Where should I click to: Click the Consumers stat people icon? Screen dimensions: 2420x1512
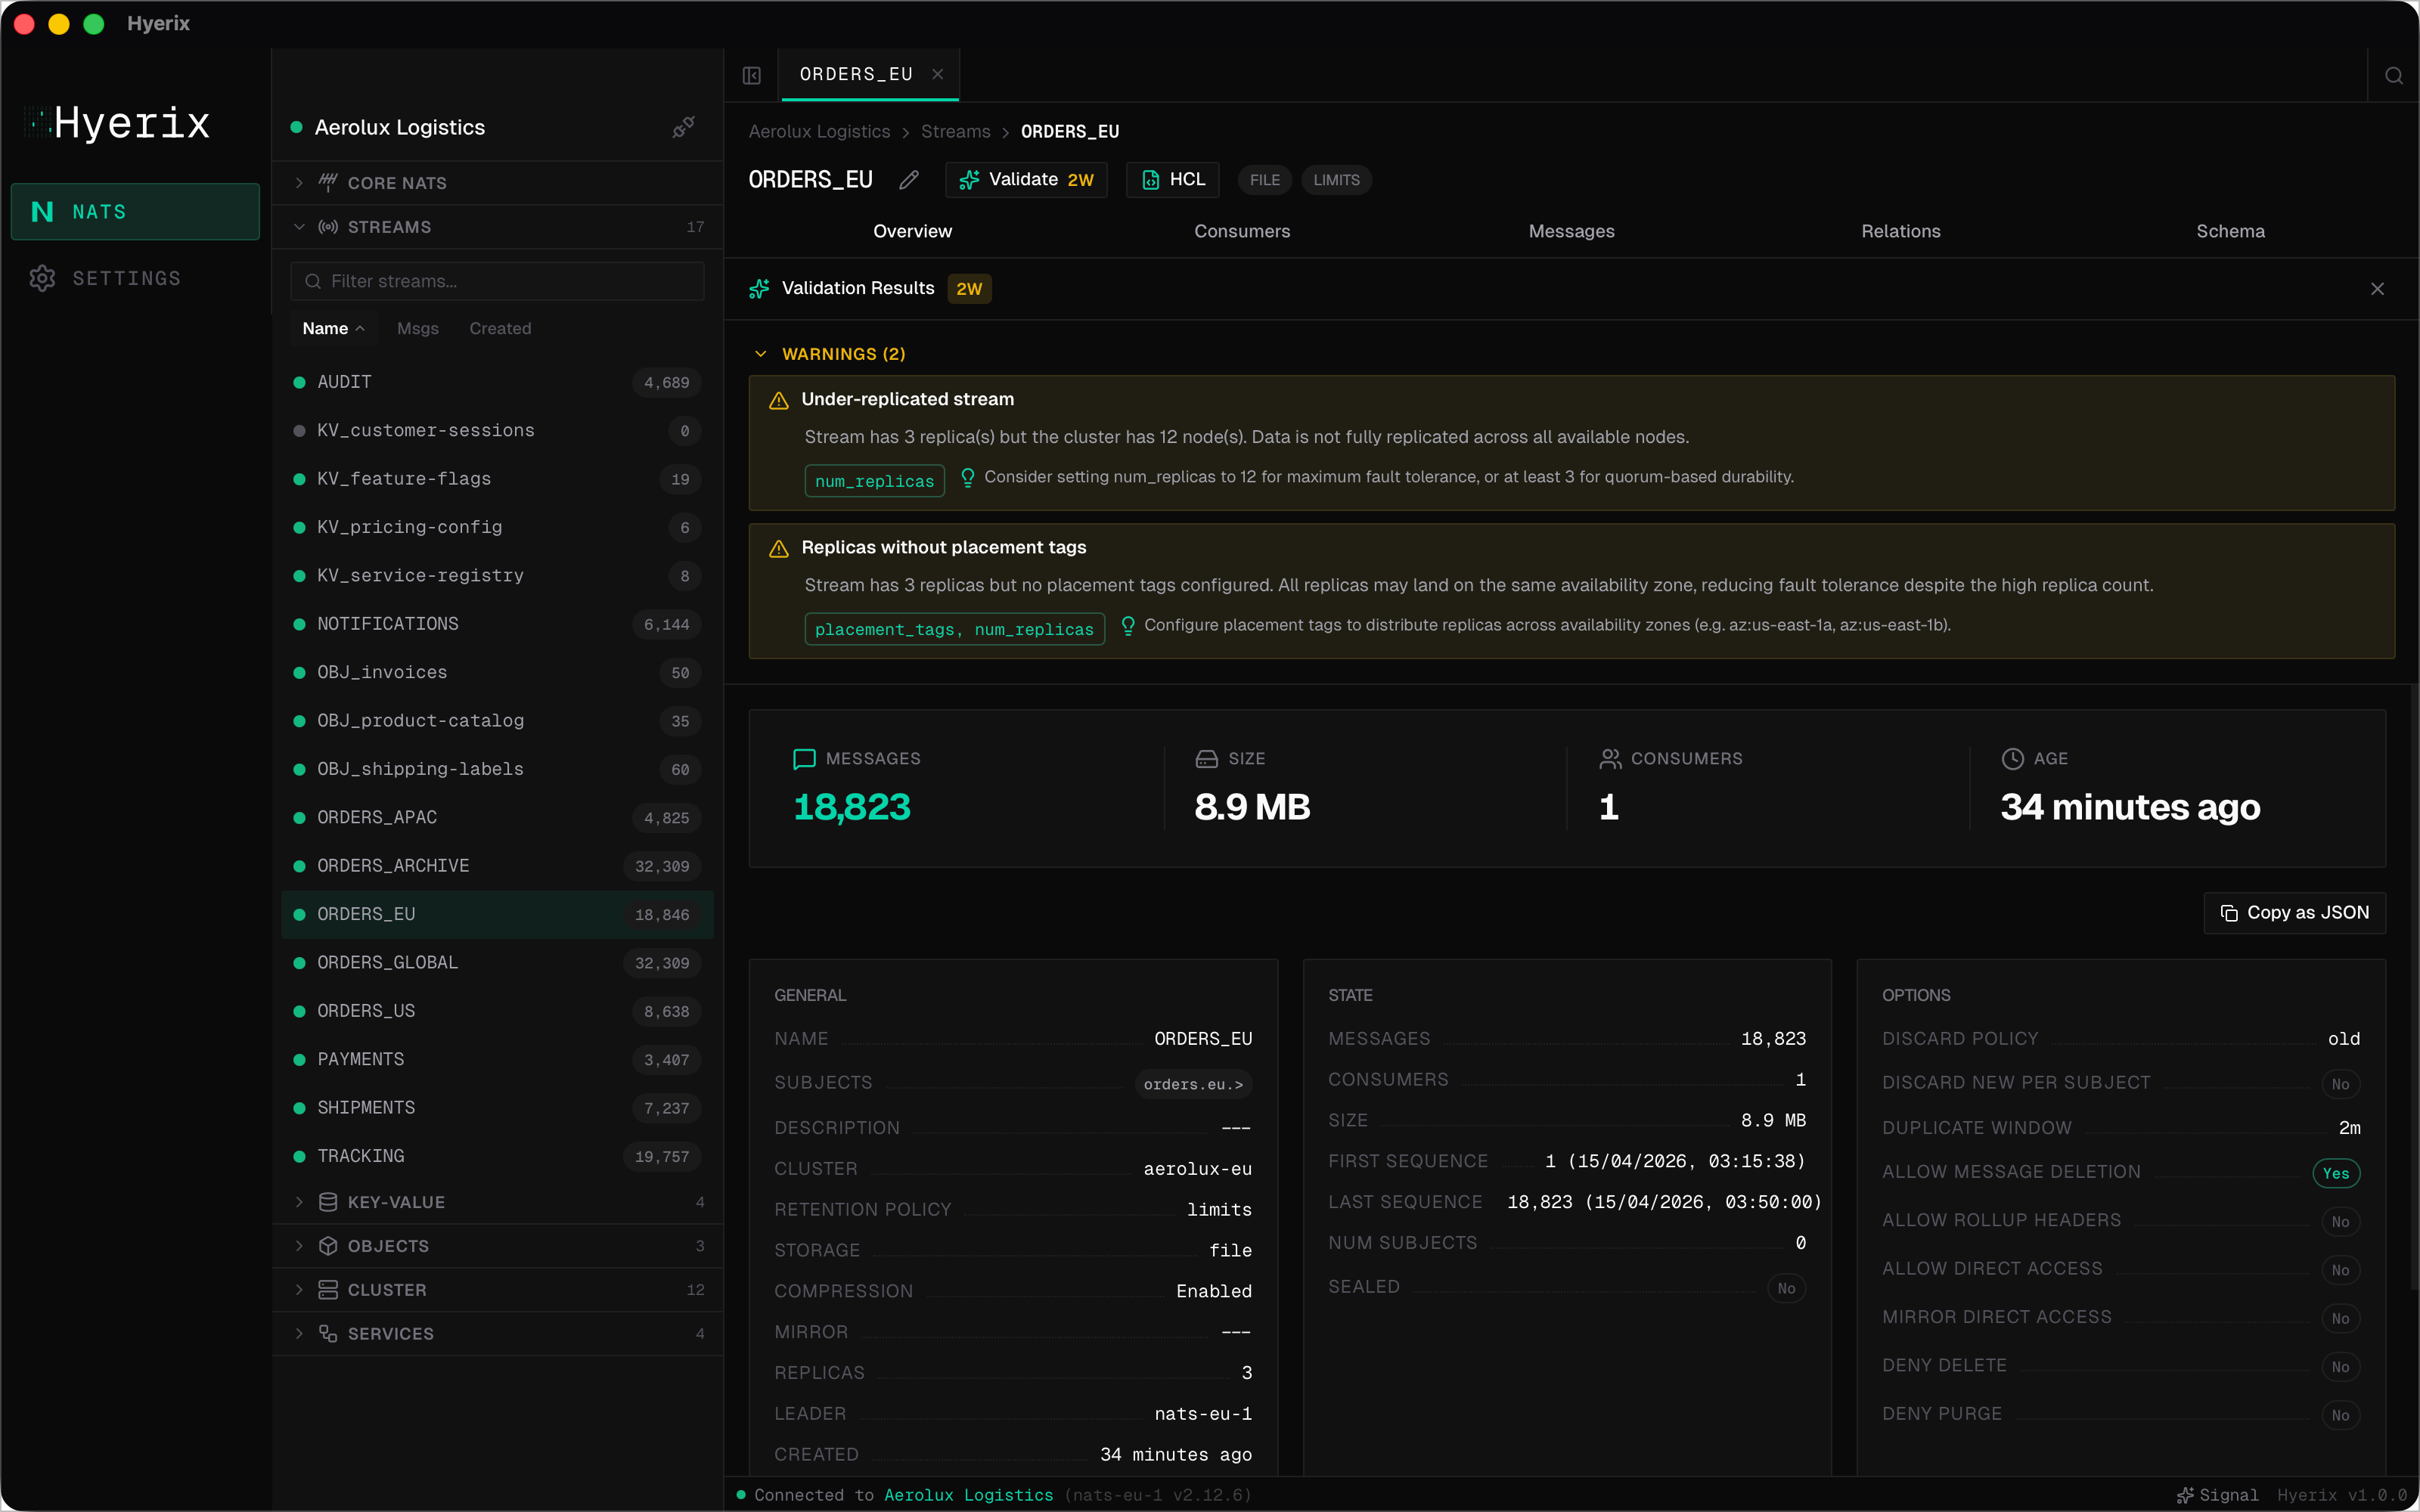(1610, 759)
